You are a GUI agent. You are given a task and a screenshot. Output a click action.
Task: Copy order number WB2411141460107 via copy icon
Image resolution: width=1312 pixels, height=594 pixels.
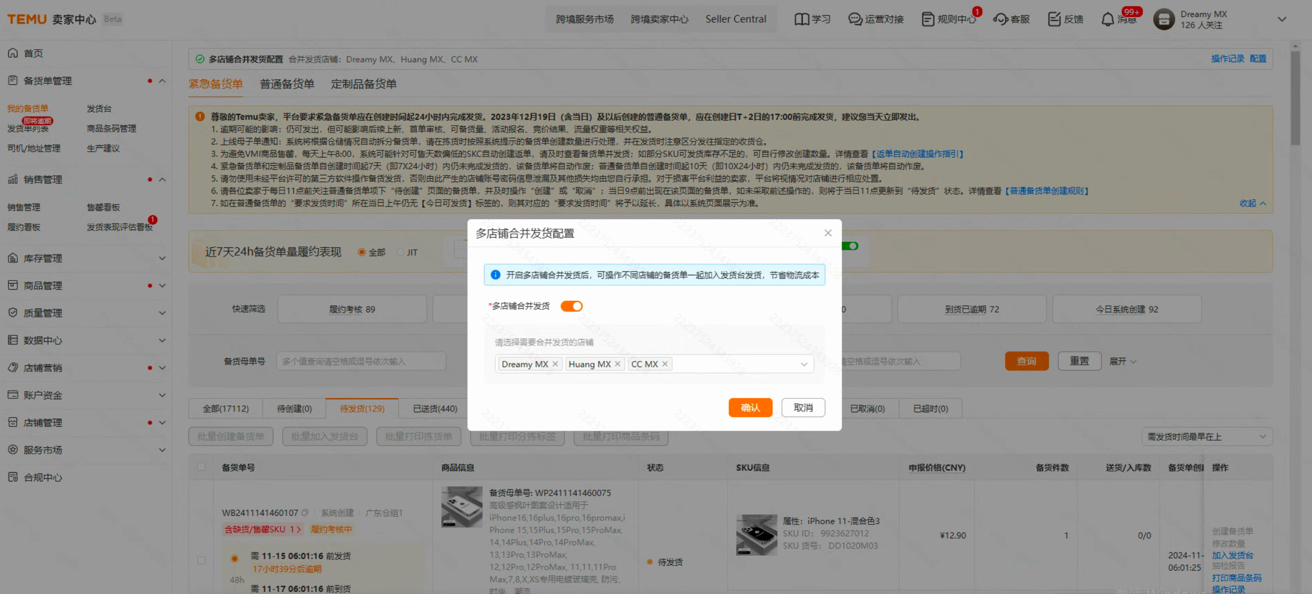pyautogui.click(x=305, y=513)
